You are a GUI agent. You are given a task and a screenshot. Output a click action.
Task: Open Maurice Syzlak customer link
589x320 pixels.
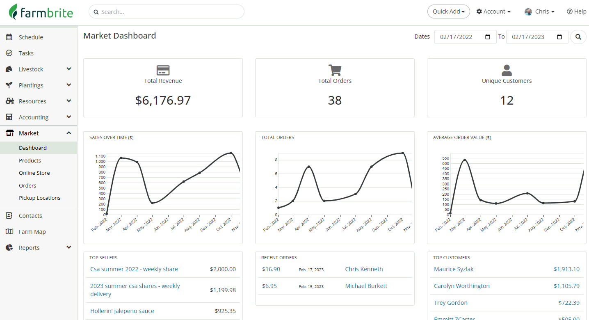tap(454, 269)
